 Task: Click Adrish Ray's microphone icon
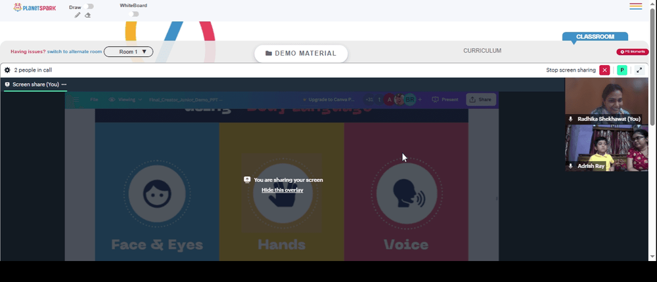[570, 166]
